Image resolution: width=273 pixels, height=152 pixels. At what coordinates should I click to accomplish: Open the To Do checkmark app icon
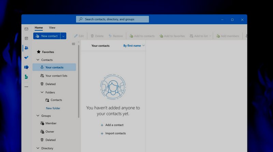(x=26, y=58)
